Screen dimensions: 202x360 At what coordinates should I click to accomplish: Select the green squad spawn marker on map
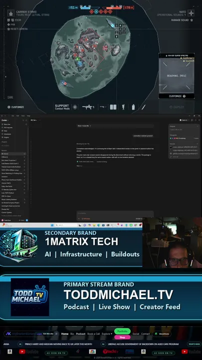(x=78, y=59)
